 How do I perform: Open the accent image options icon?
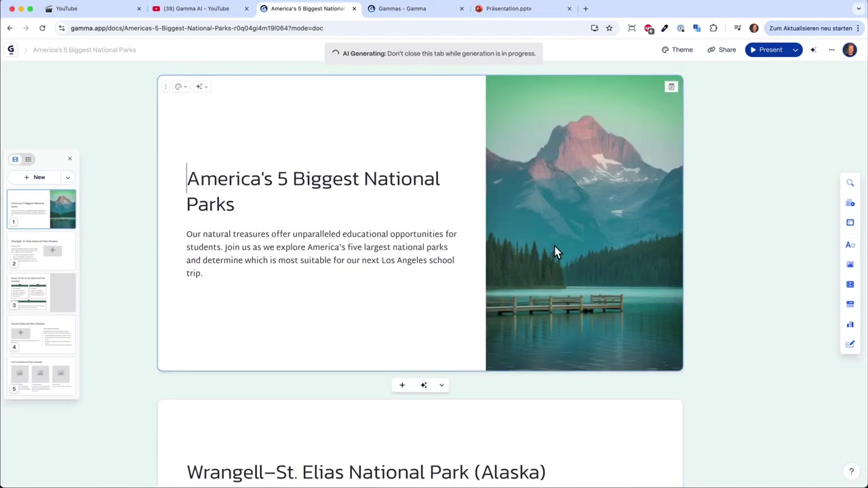[671, 87]
